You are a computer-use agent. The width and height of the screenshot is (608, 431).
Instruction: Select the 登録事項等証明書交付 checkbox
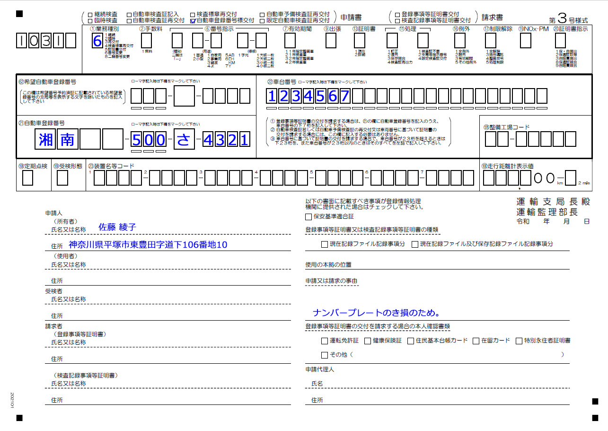(x=397, y=15)
